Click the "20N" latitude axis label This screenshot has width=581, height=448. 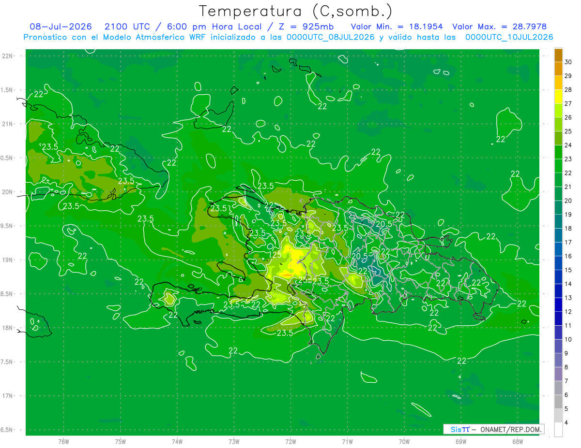tap(8, 192)
